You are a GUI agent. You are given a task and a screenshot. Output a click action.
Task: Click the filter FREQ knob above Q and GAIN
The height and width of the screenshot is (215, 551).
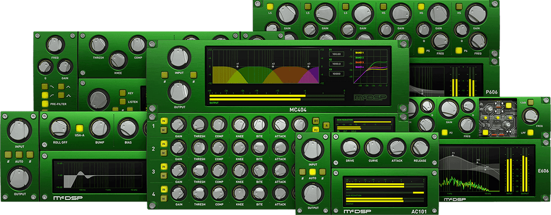(x=55, y=44)
